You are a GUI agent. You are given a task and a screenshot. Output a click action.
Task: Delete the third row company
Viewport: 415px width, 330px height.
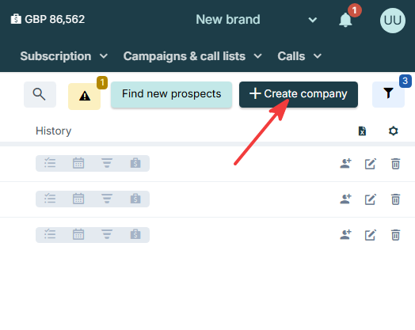395,235
